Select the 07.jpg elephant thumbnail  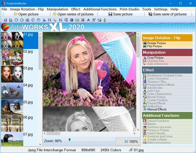click(x=12, y=139)
